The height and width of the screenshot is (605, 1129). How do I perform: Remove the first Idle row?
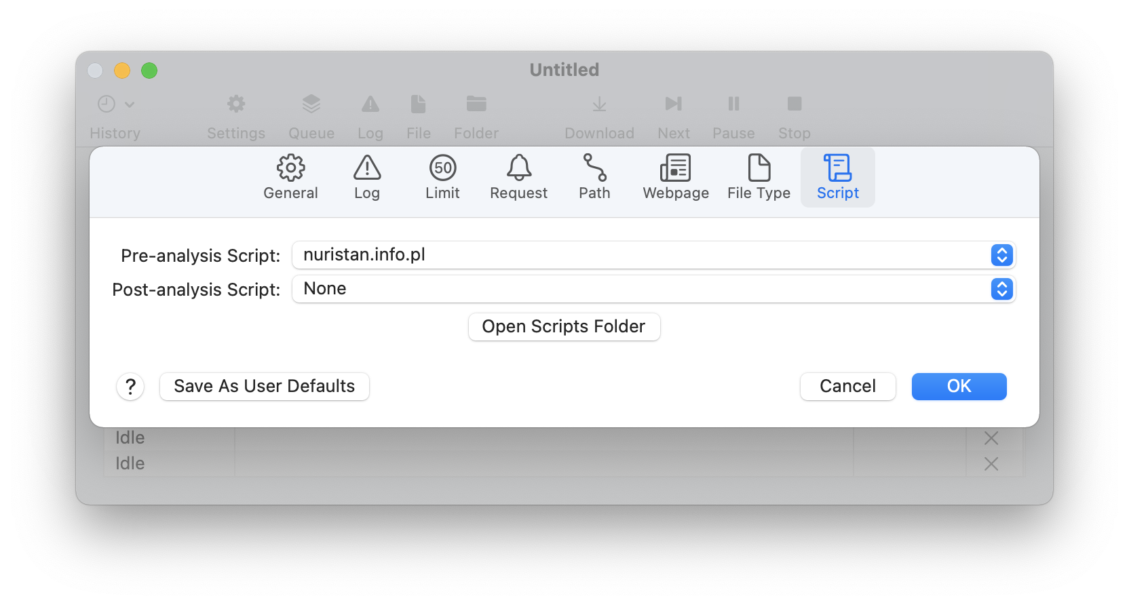tap(991, 438)
